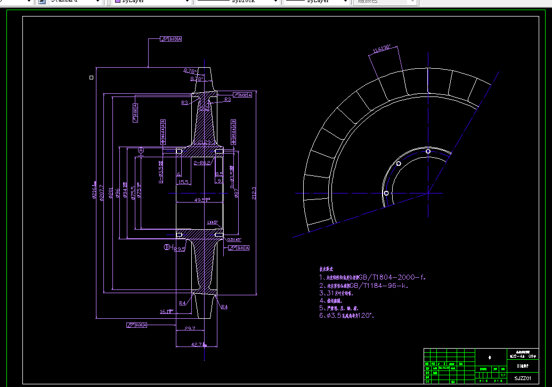Open the greyed-out plot style dropdown
Viewport: 552px width, 387px height.
[385, 2]
